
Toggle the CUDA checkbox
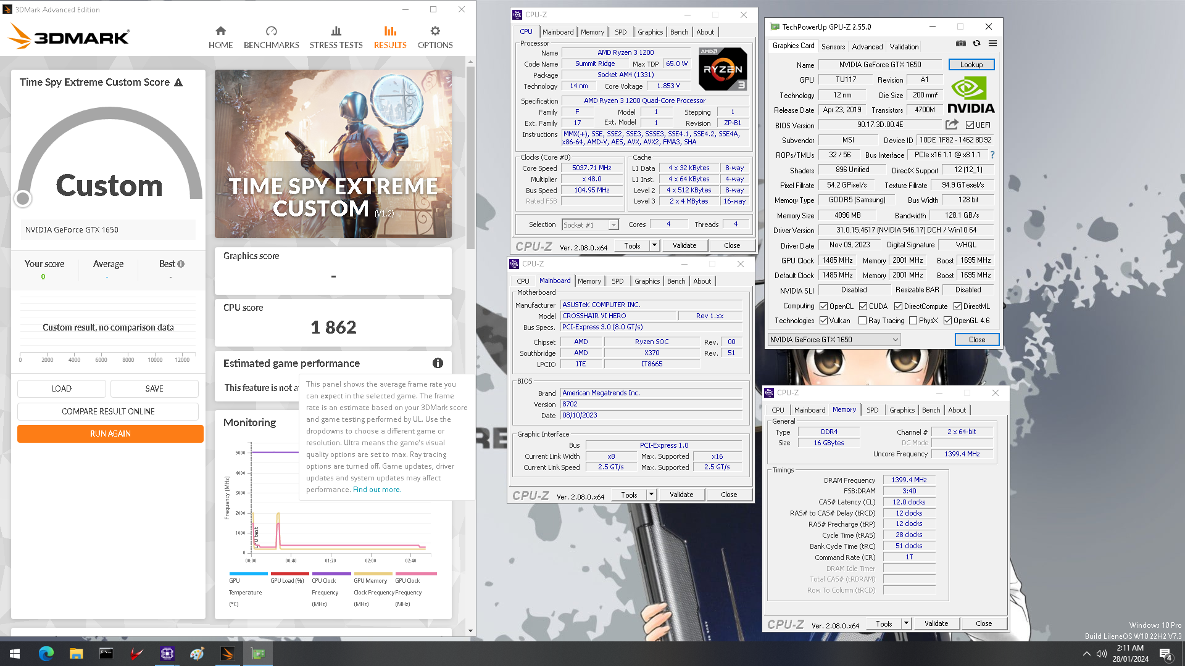863,306
